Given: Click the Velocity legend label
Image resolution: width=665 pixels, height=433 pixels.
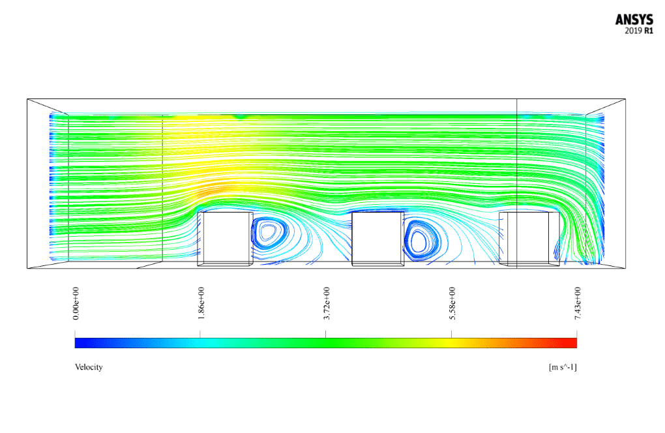Looking at the screenshot, I should point(89,367).
